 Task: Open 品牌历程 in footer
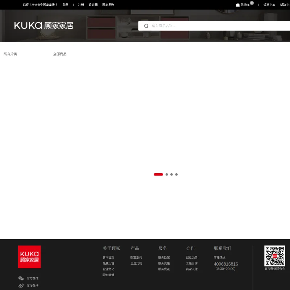(x=108, y=263)
